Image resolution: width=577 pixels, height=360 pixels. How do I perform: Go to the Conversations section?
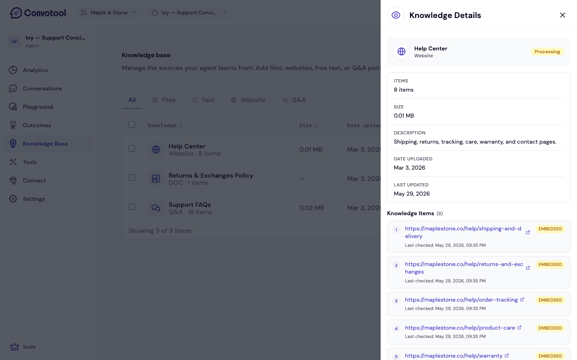pos(48,88)
